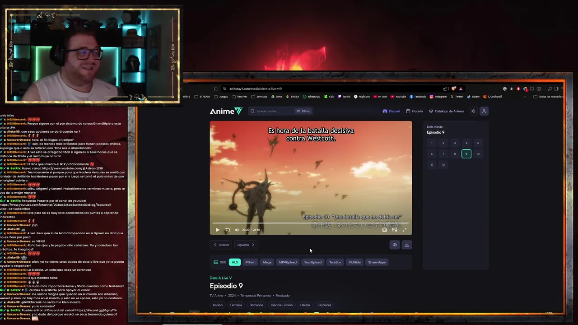Jump to episode 2
Image resolution: width=578 pixels, height=325 pixels.
(x=443, y=143)
